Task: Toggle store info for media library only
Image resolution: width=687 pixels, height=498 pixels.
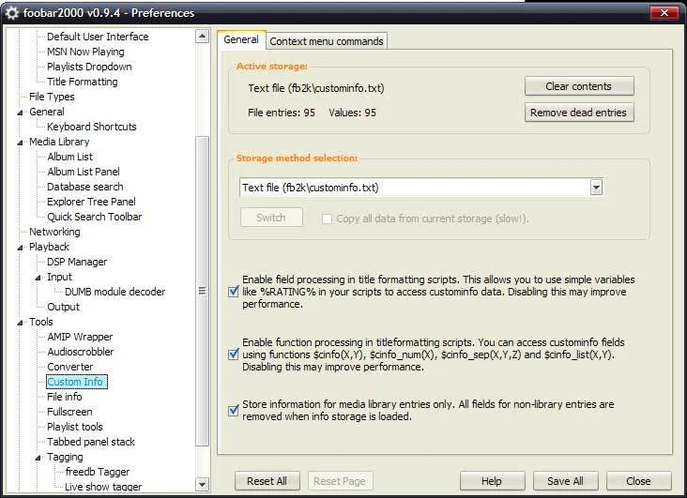Action: (234, 411)
